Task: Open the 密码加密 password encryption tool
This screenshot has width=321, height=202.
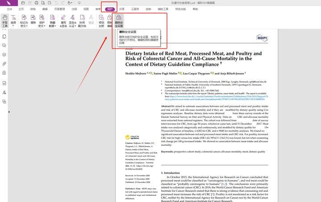Action: pos(101,21)
